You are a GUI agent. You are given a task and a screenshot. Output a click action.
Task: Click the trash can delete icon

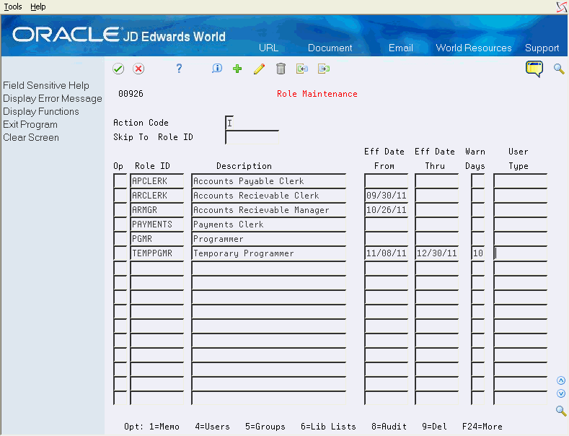coord(281,69)
